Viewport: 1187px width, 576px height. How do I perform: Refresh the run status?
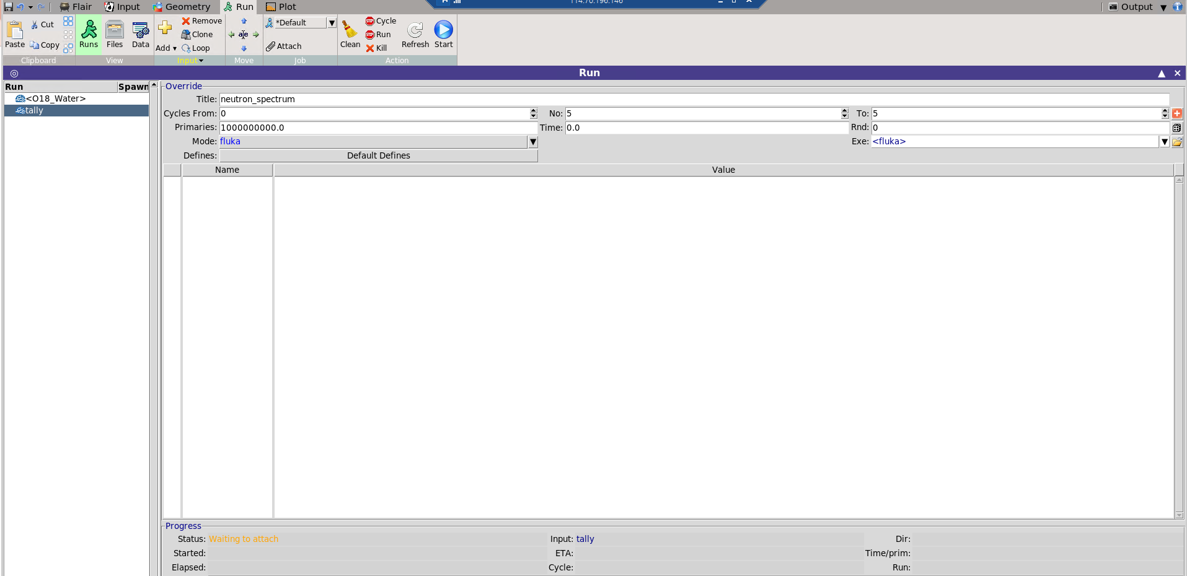415,34
